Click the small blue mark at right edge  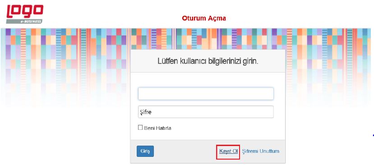373,136
